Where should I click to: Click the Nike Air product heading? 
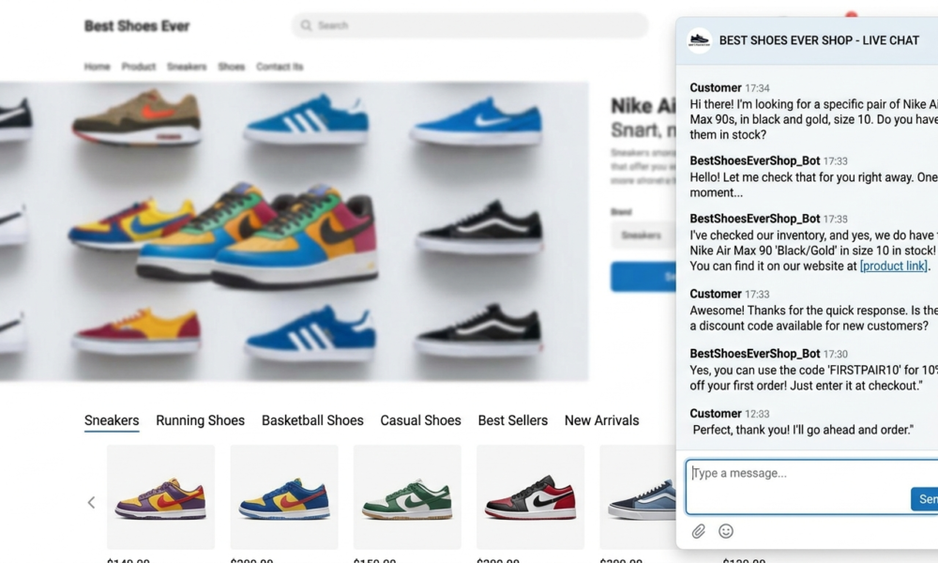(643, 106)
